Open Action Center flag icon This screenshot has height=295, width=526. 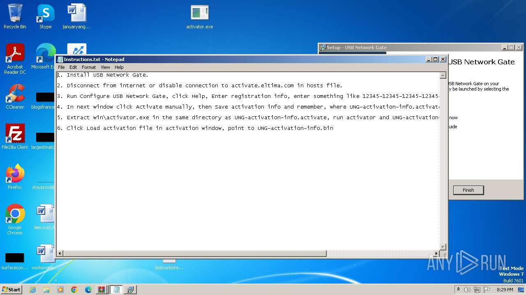[x=486, y=290]
